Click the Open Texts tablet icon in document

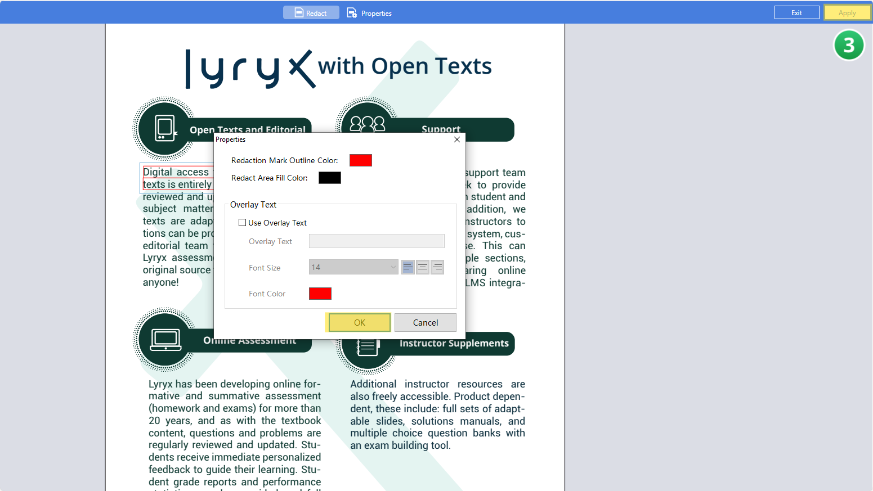[165, 128]
